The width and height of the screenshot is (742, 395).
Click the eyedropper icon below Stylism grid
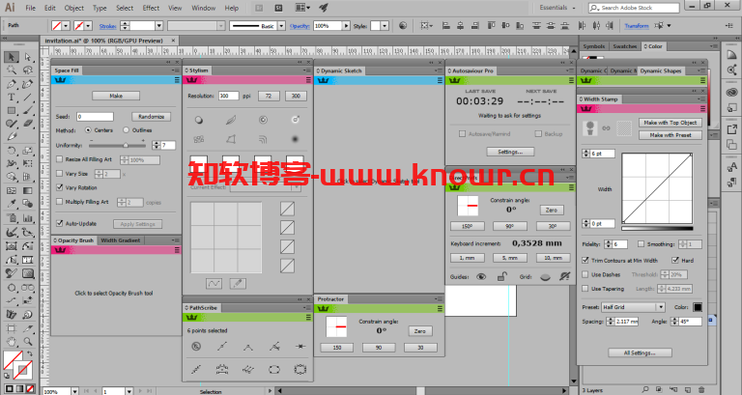(238, 283)
